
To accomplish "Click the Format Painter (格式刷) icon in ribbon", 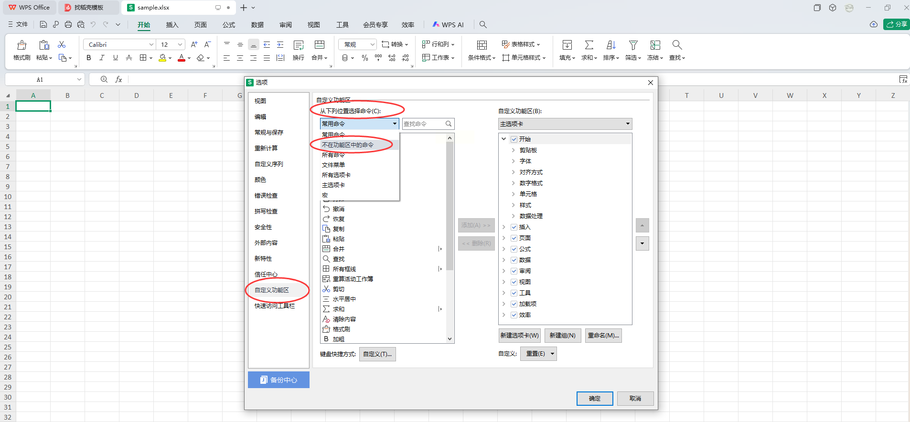I will coord(21,45).
